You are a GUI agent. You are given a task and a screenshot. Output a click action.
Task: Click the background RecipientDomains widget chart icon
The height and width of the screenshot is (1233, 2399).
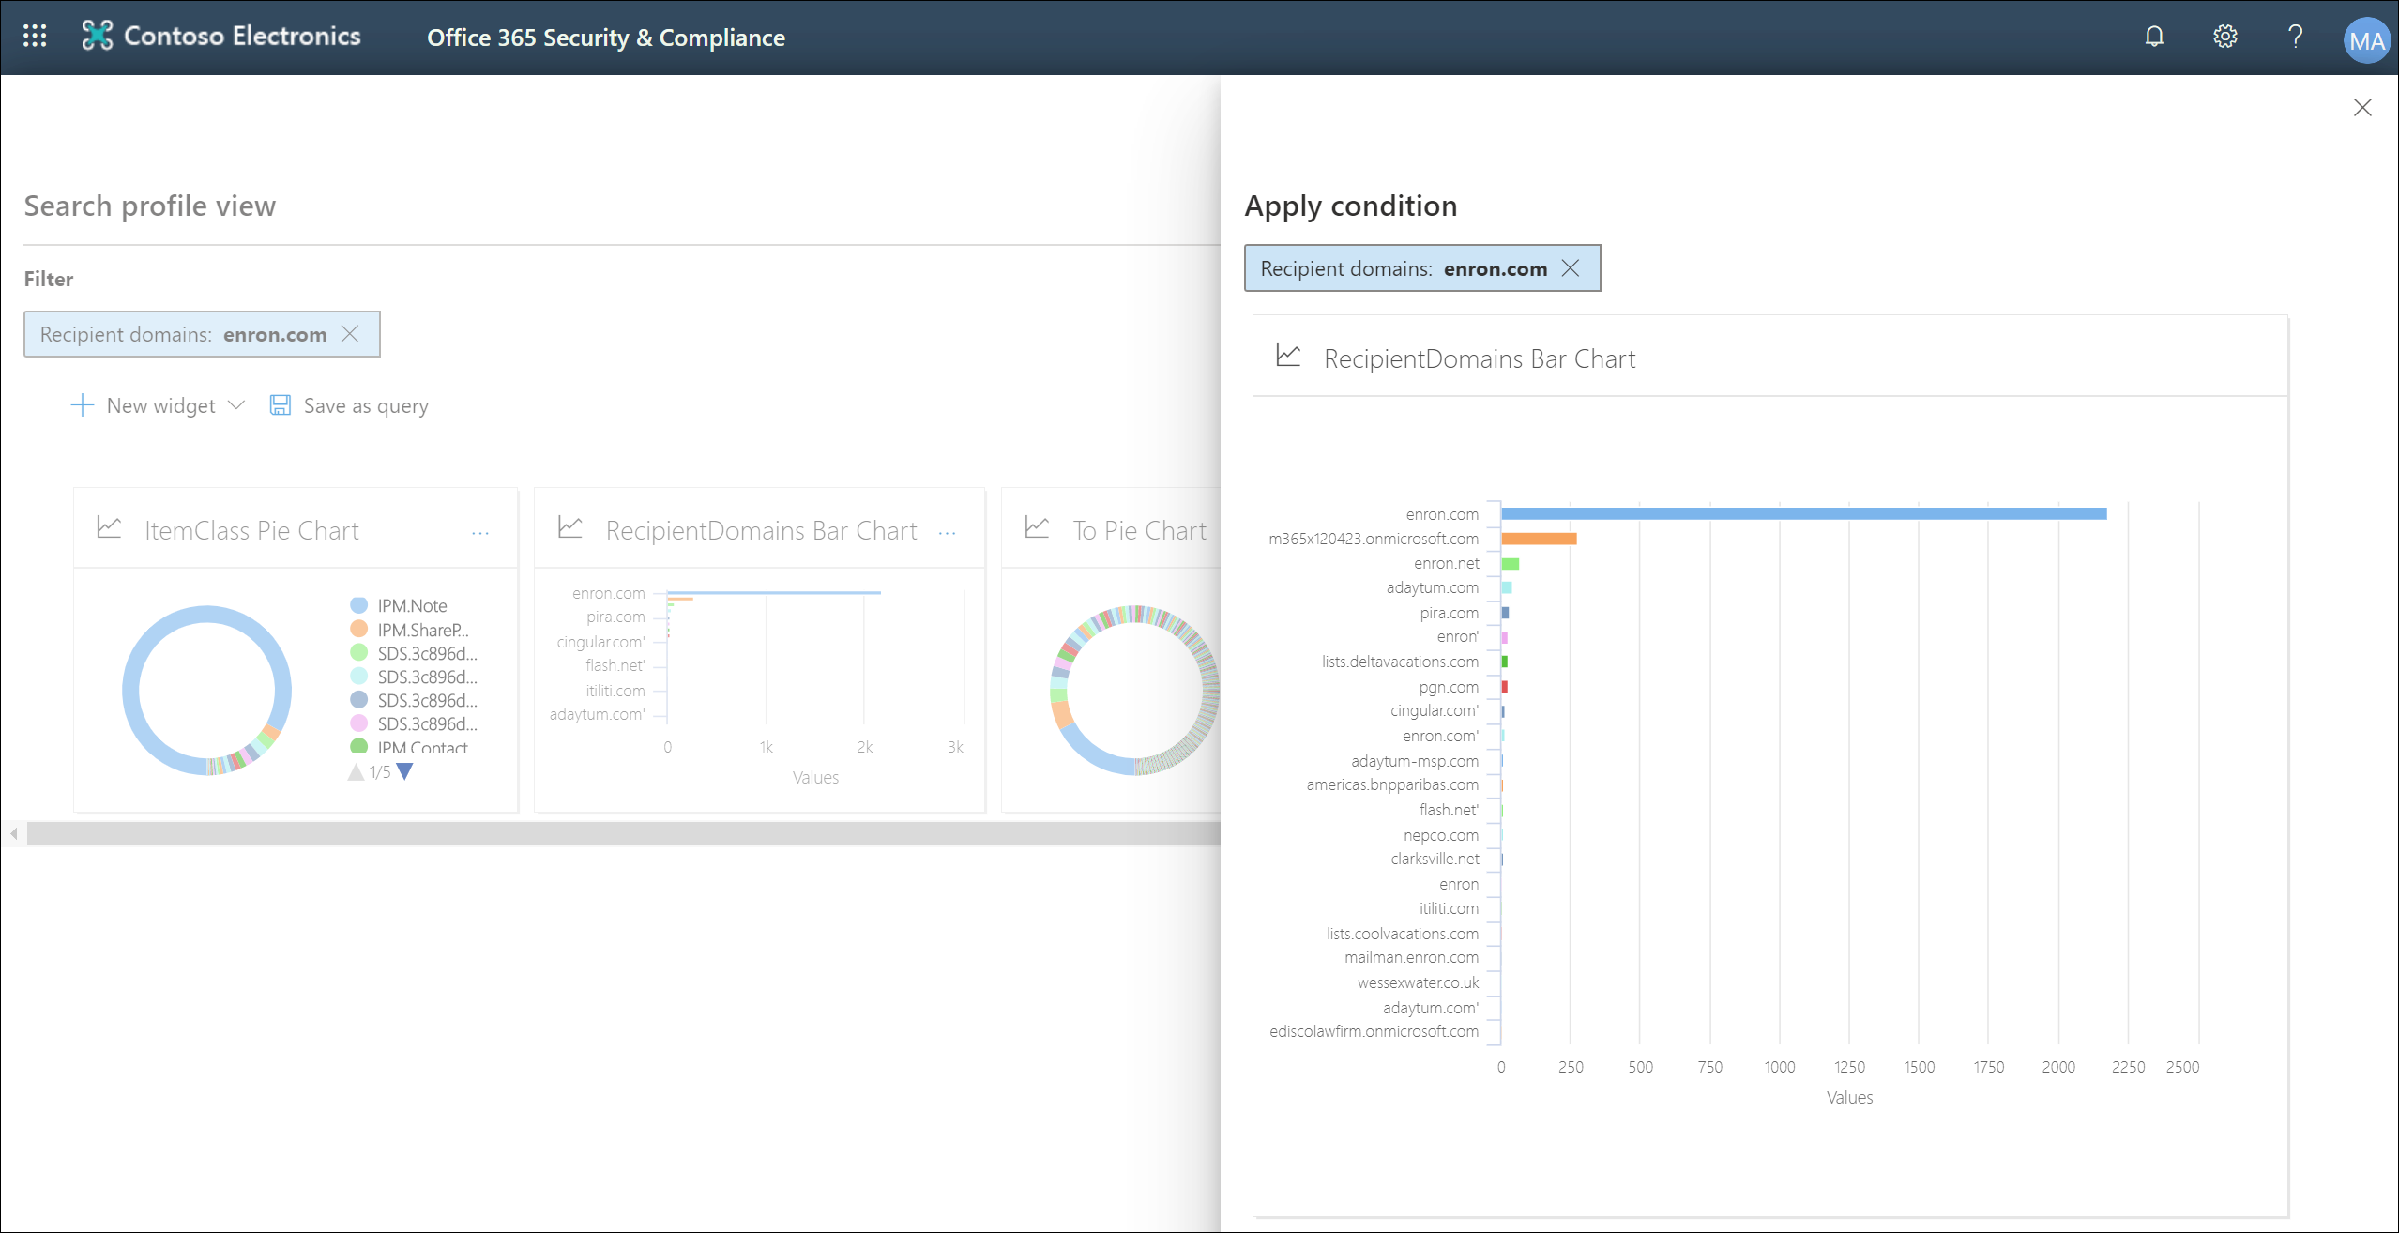tap(570, 527)
